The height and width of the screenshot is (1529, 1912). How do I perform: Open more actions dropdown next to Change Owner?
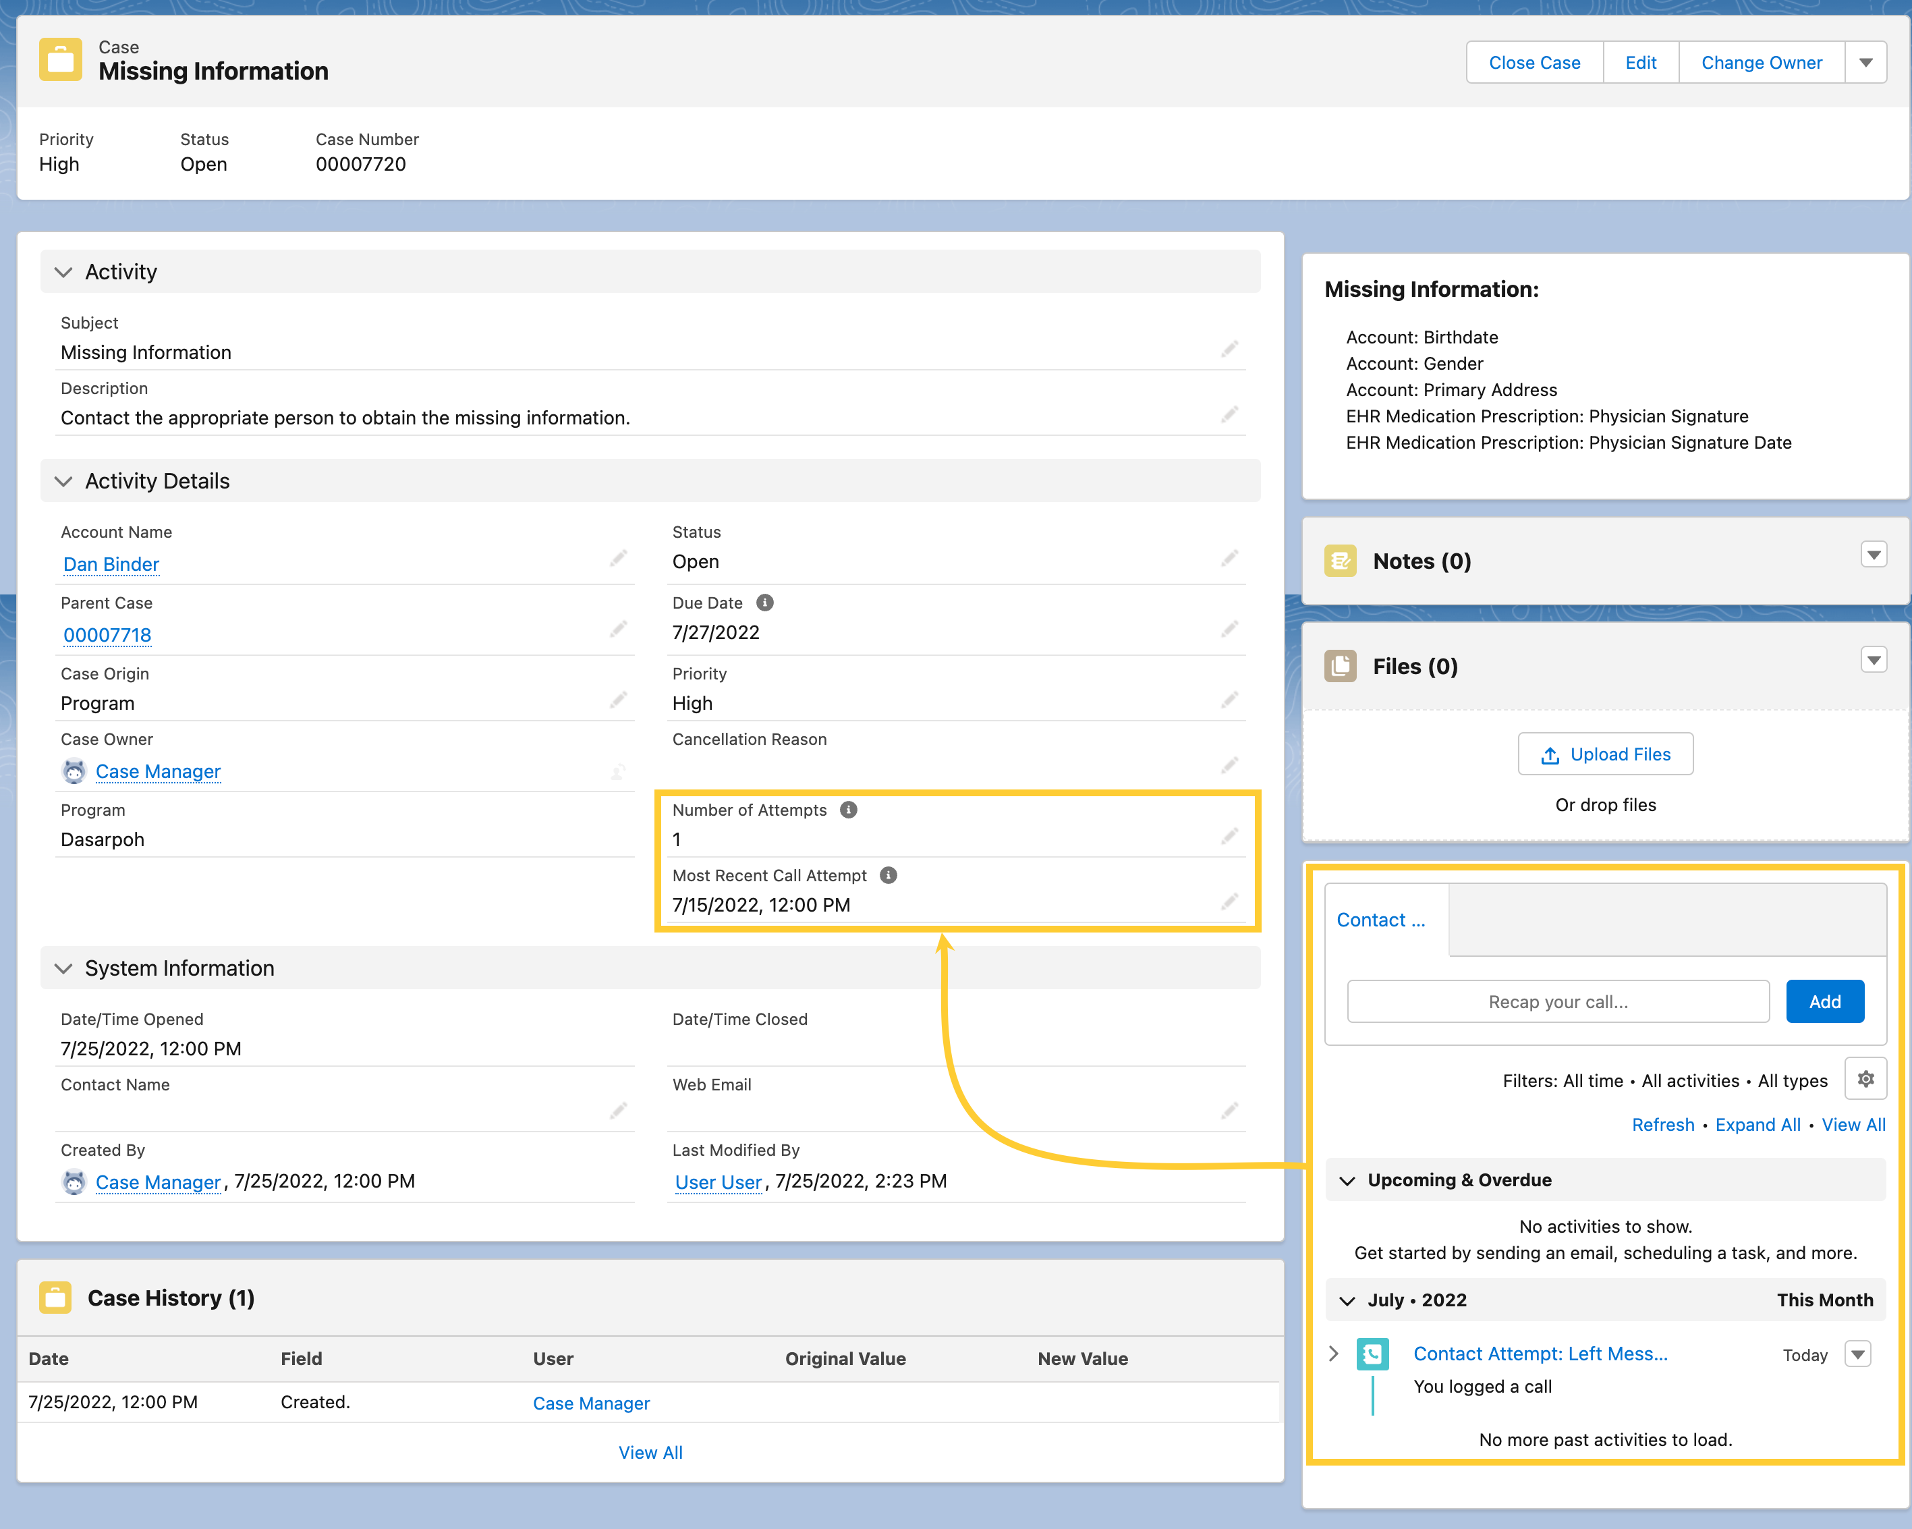click(x=1866, y=62)
